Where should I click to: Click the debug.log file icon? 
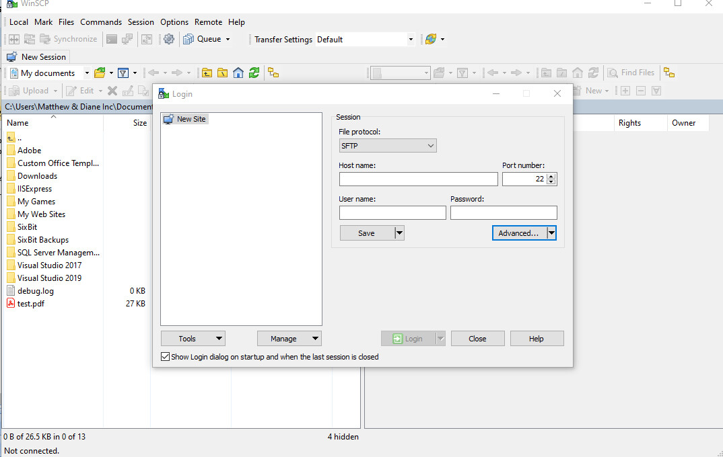click(11, 291)
